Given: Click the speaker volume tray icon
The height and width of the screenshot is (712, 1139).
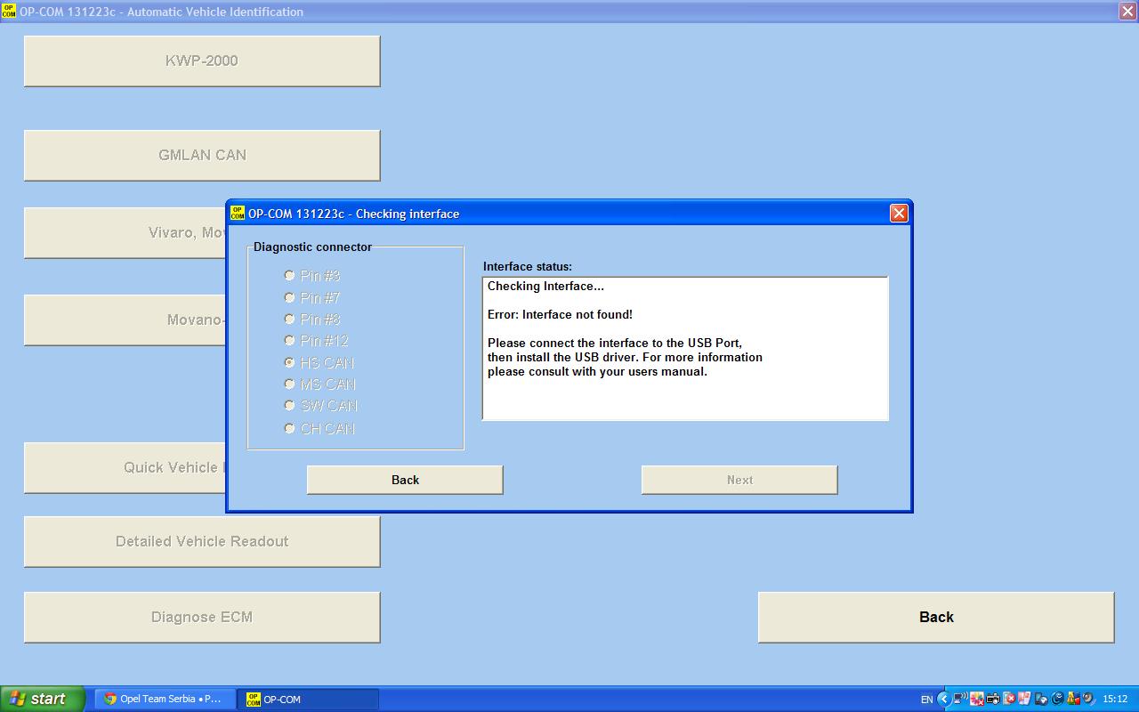Looking at the screenshot, I should point(1088,699).
